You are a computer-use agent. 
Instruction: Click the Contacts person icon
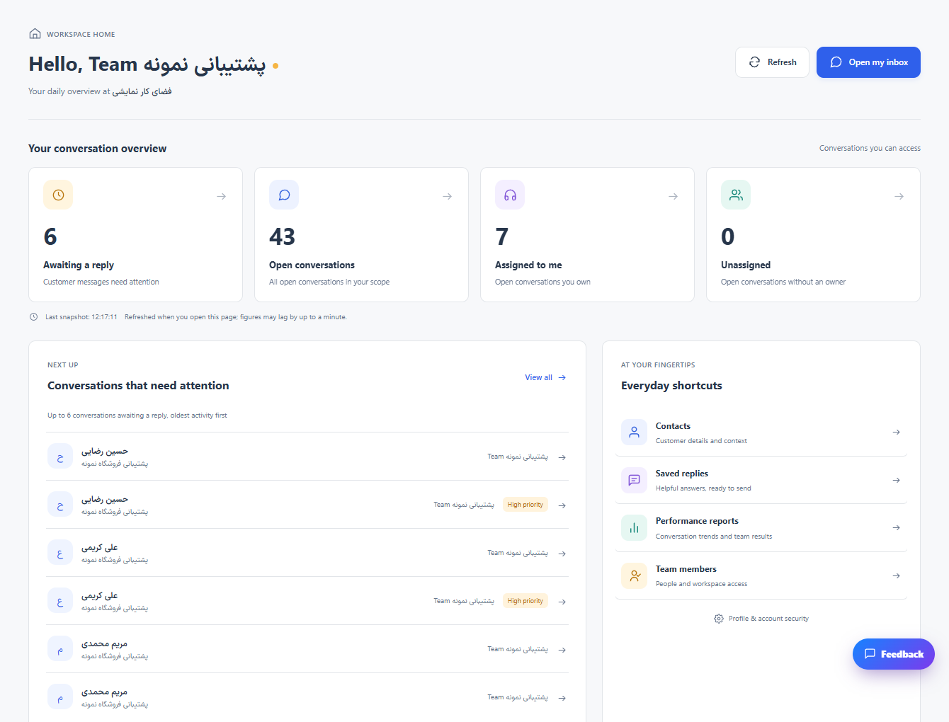click(634, 432)
